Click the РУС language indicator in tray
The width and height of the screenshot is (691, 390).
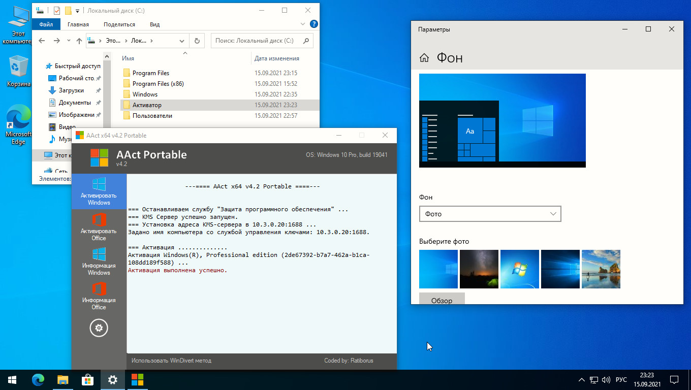coord(621,380)
